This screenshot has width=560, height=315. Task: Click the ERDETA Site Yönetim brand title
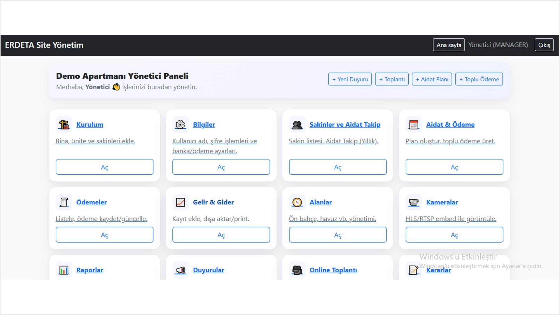44,45
